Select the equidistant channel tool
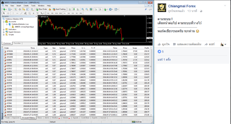This screenshot has height=124, width=231. pyautogui.click(x=25, y=13)
